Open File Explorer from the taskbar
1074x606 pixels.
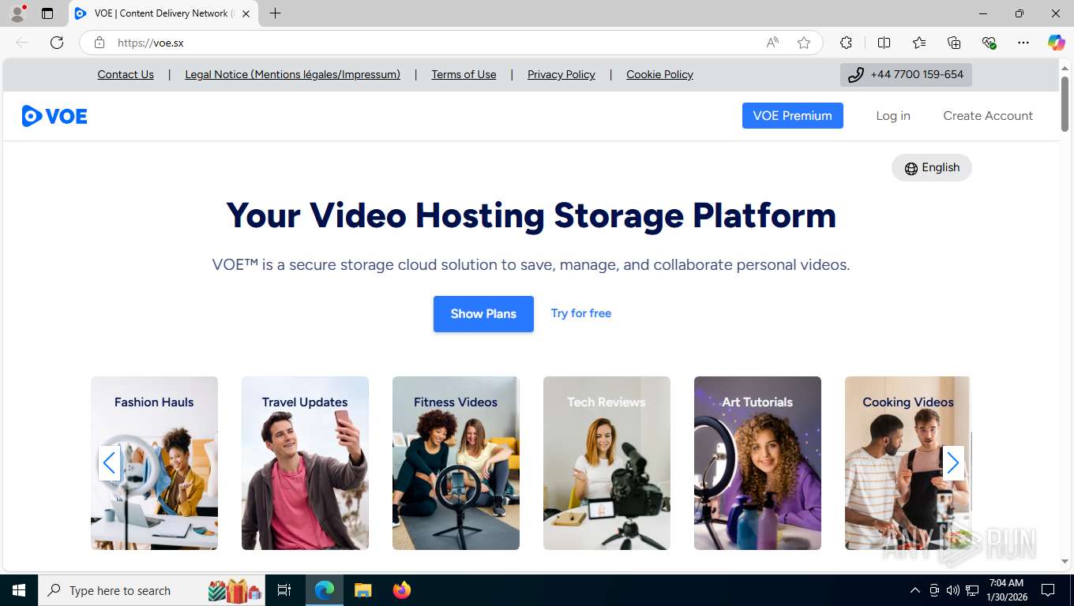click(x=362, y=590)
